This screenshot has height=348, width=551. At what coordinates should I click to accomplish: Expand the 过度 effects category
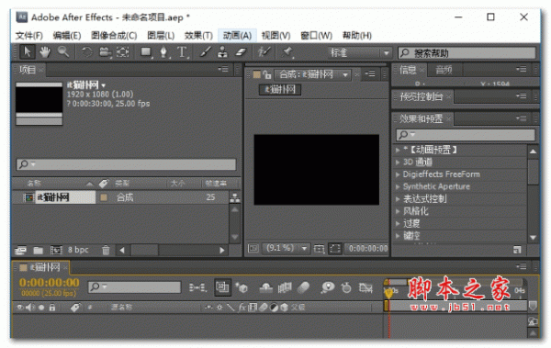(398, 223)
